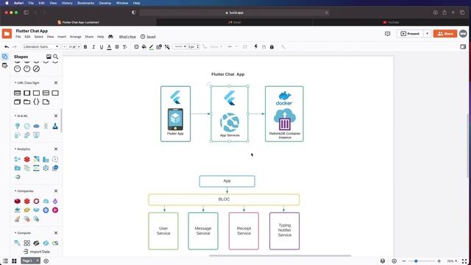Collapse the Compute shapes section
This screenshot has height=265, width=471.
pyautogui.click(x=15, y=233)
